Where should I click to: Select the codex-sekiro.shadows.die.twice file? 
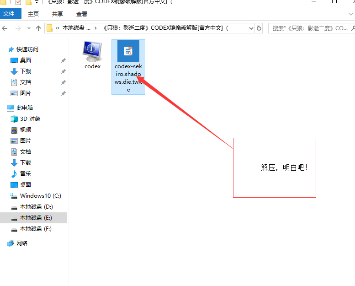(x=128, y=67)
